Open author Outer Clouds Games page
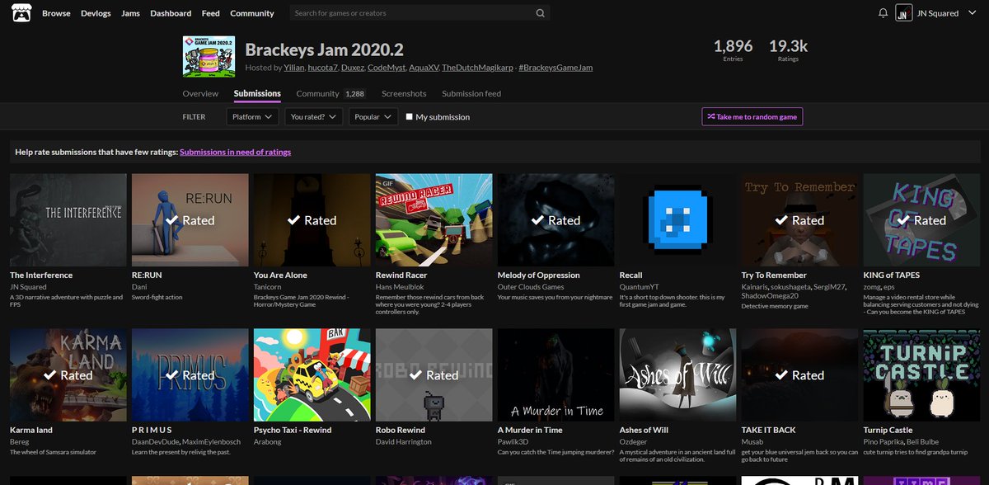This screenshot has width=989, height=485. 531,287
